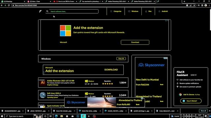Open the Categories menu
Image resolution: width=211 pixels, height=118 pixels.
116,11
